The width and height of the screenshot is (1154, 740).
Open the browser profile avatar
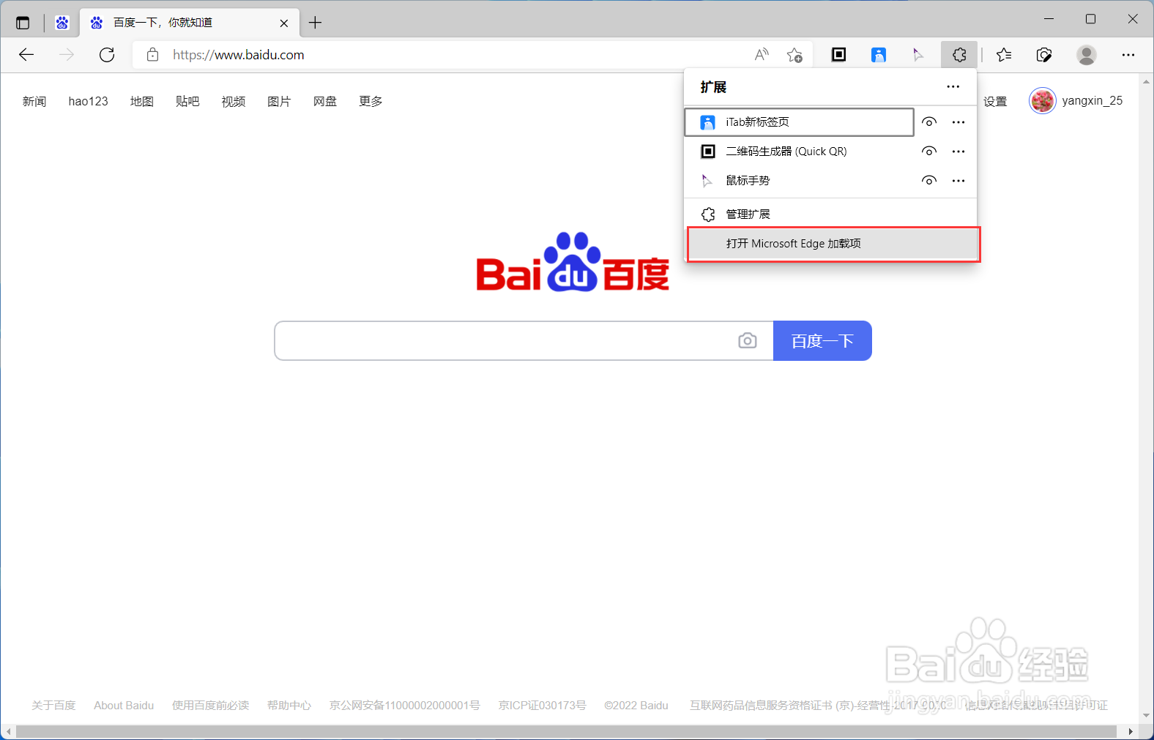tap(1087, 55)
